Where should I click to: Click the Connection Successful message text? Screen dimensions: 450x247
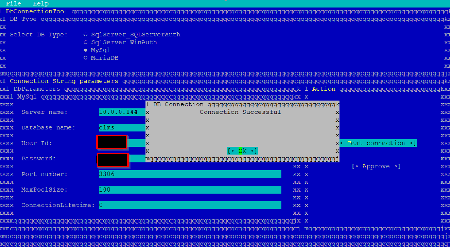(x=240, y=112)
